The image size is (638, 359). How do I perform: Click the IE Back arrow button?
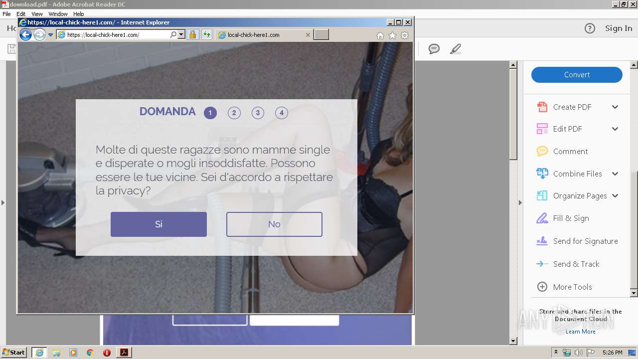pyautogui.click(x=25, y=35)
